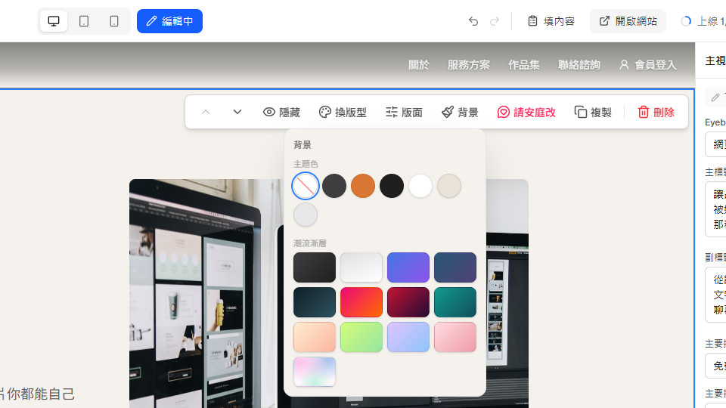Choose the blue-to-purple gradient

408,267
